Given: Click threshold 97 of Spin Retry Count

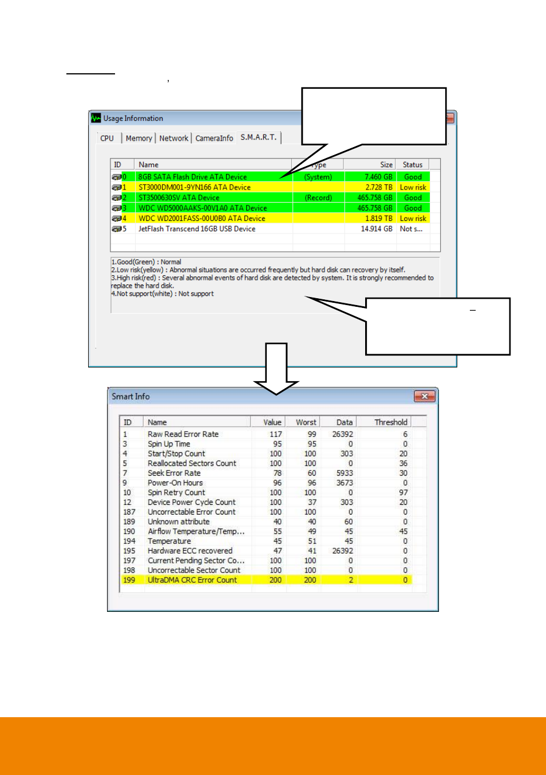Looking at the screenshot, I should tap(403, 492).
